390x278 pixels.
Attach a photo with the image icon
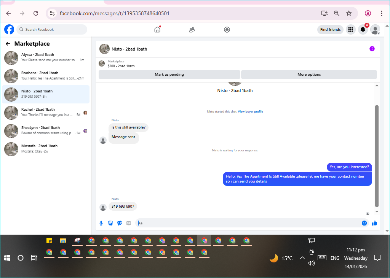click(x=110, y=223)
